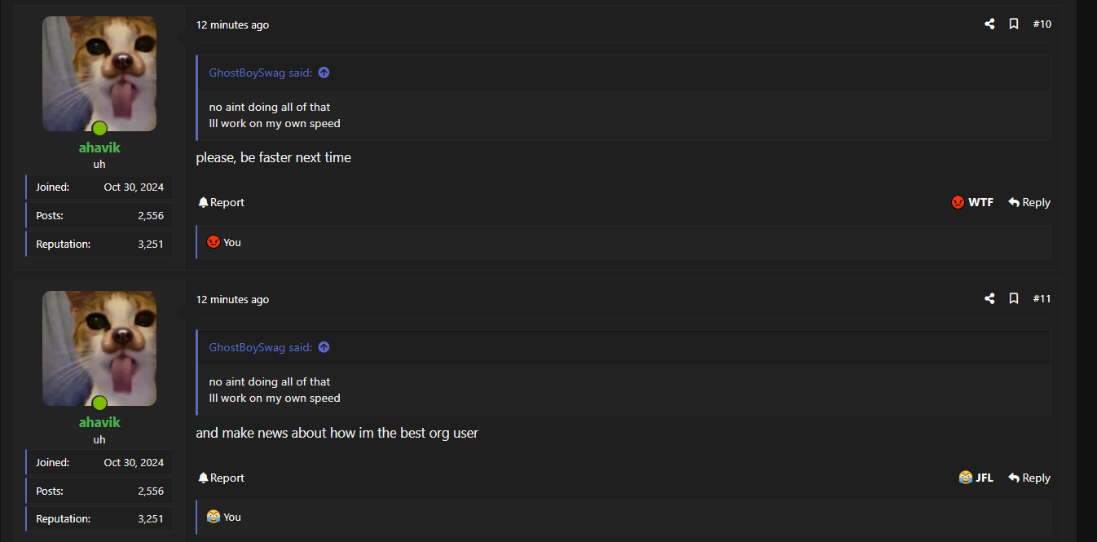The image size is (1097, 542).
Task: Report the 'please, be faster next time' post
Action: pos(221,202)
